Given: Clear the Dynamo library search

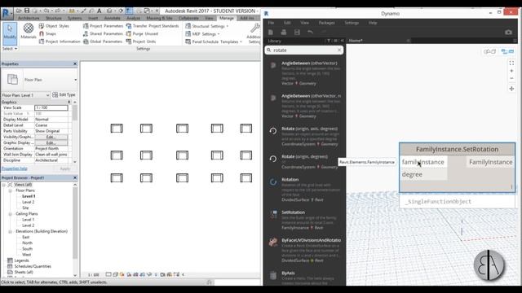Looking at the screenshot, I should click(339, 50).
